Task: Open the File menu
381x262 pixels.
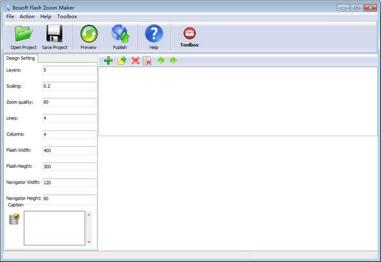Action: 10,17
